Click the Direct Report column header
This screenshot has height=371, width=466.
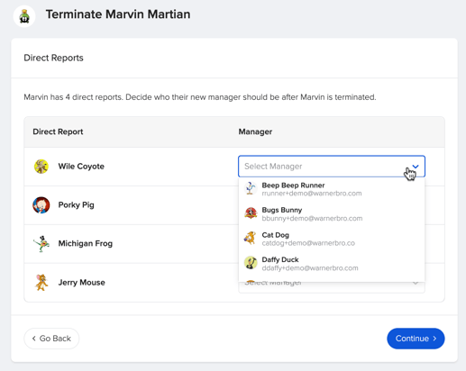coord(58,131)
